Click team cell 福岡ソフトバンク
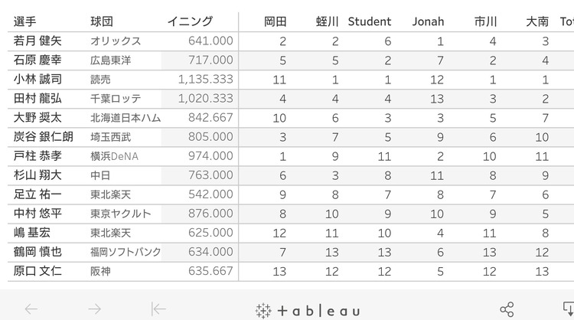 [126, 252]
